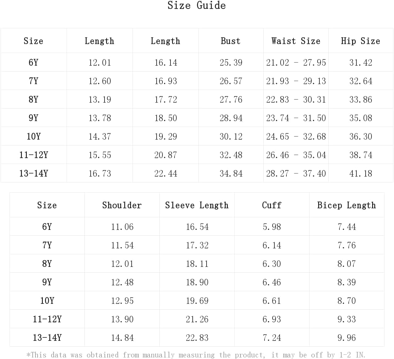Screen dimensions: 394x359
Task: Select the 13-14Y row in the bottom table
Action: (197, 337)
